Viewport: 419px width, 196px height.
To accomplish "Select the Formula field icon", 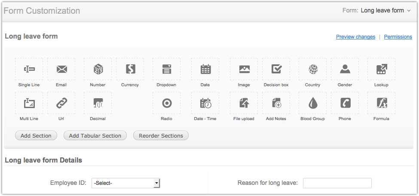I will tap(381, 103).
